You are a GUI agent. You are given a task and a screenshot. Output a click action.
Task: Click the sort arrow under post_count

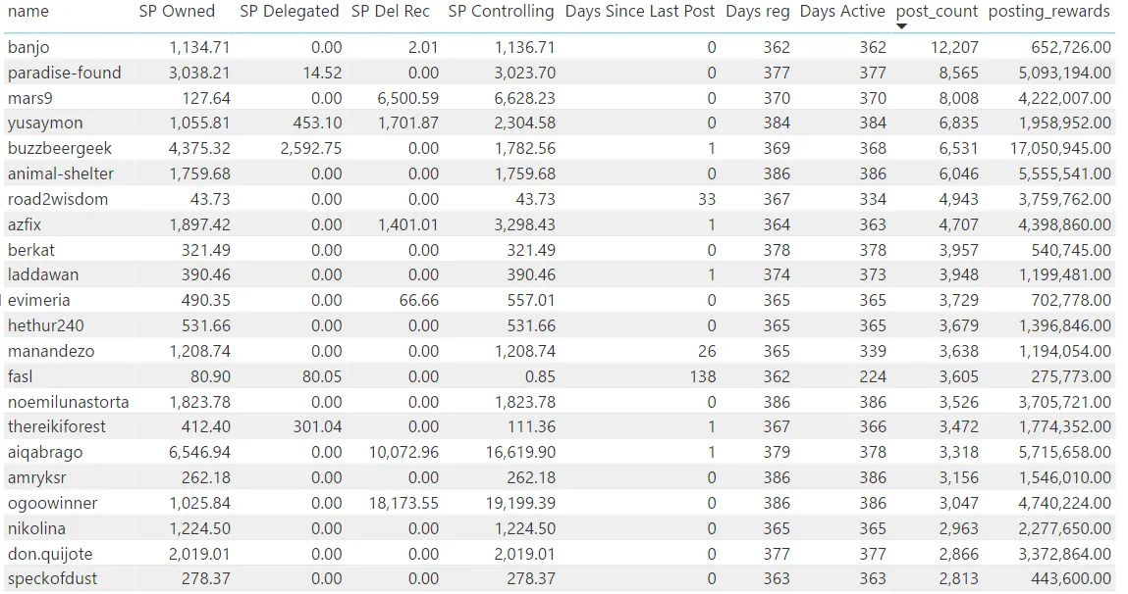(x=901, y=25)
